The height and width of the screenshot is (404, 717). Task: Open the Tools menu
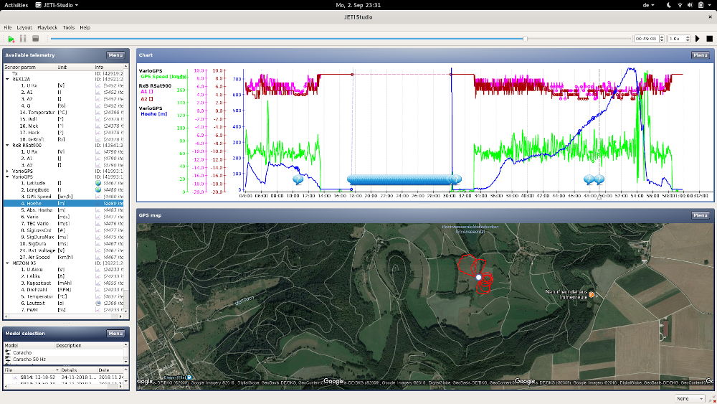point(69,27)
